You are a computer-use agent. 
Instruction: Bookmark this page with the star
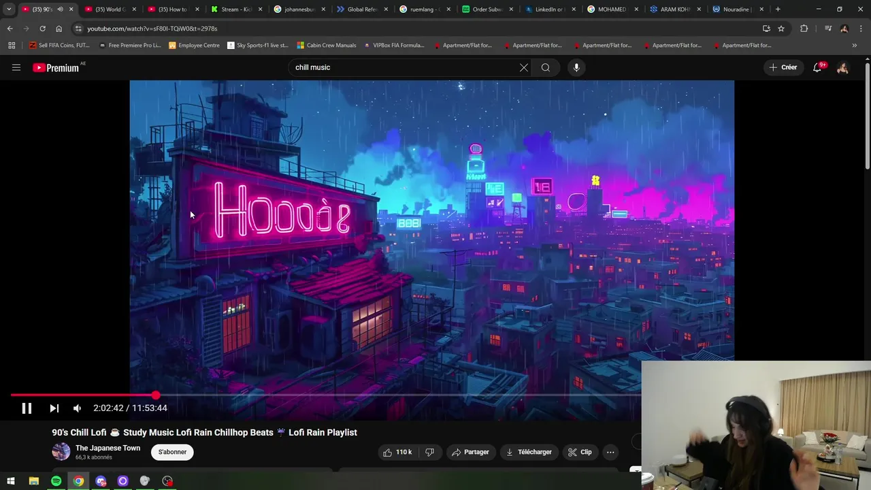click(781, 29)
